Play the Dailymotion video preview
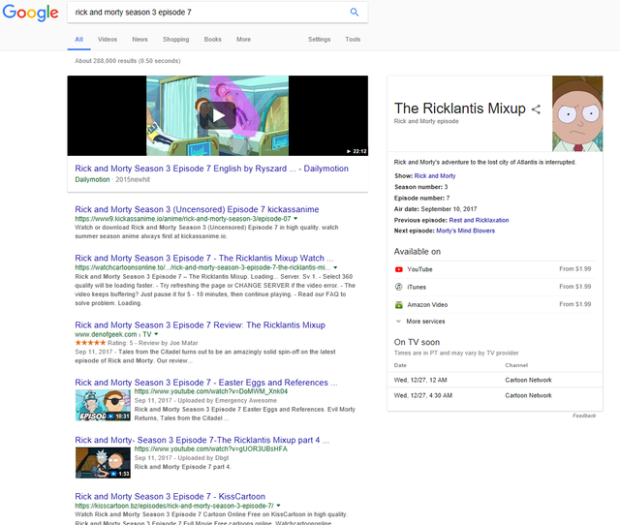Screen dimensions: 620x525 coord(217,116)
